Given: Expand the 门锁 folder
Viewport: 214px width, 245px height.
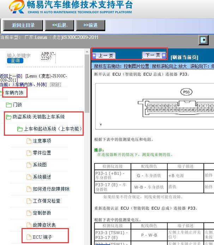Looking at the screenshot, I should click(x=17, y=105).
